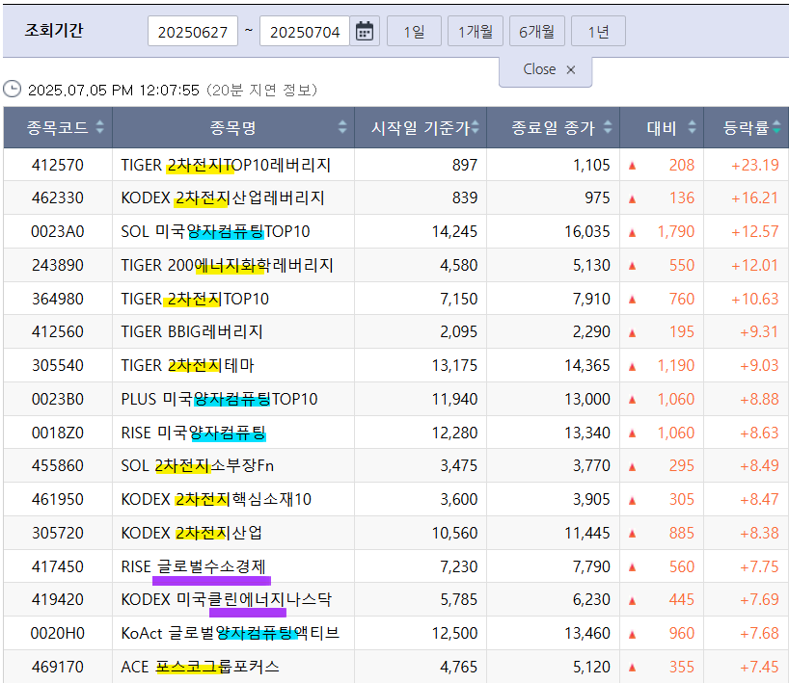This screenshot has width=789, height=683.
Task: Select SOL 미국양자컴퓨팅TOP10 entry
Action: 215,231
